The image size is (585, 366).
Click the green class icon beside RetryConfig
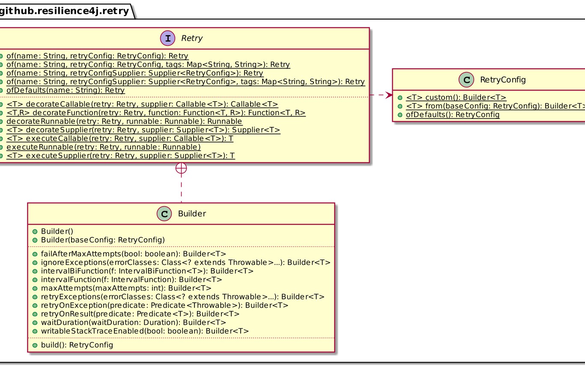click(x=467, y=79)
